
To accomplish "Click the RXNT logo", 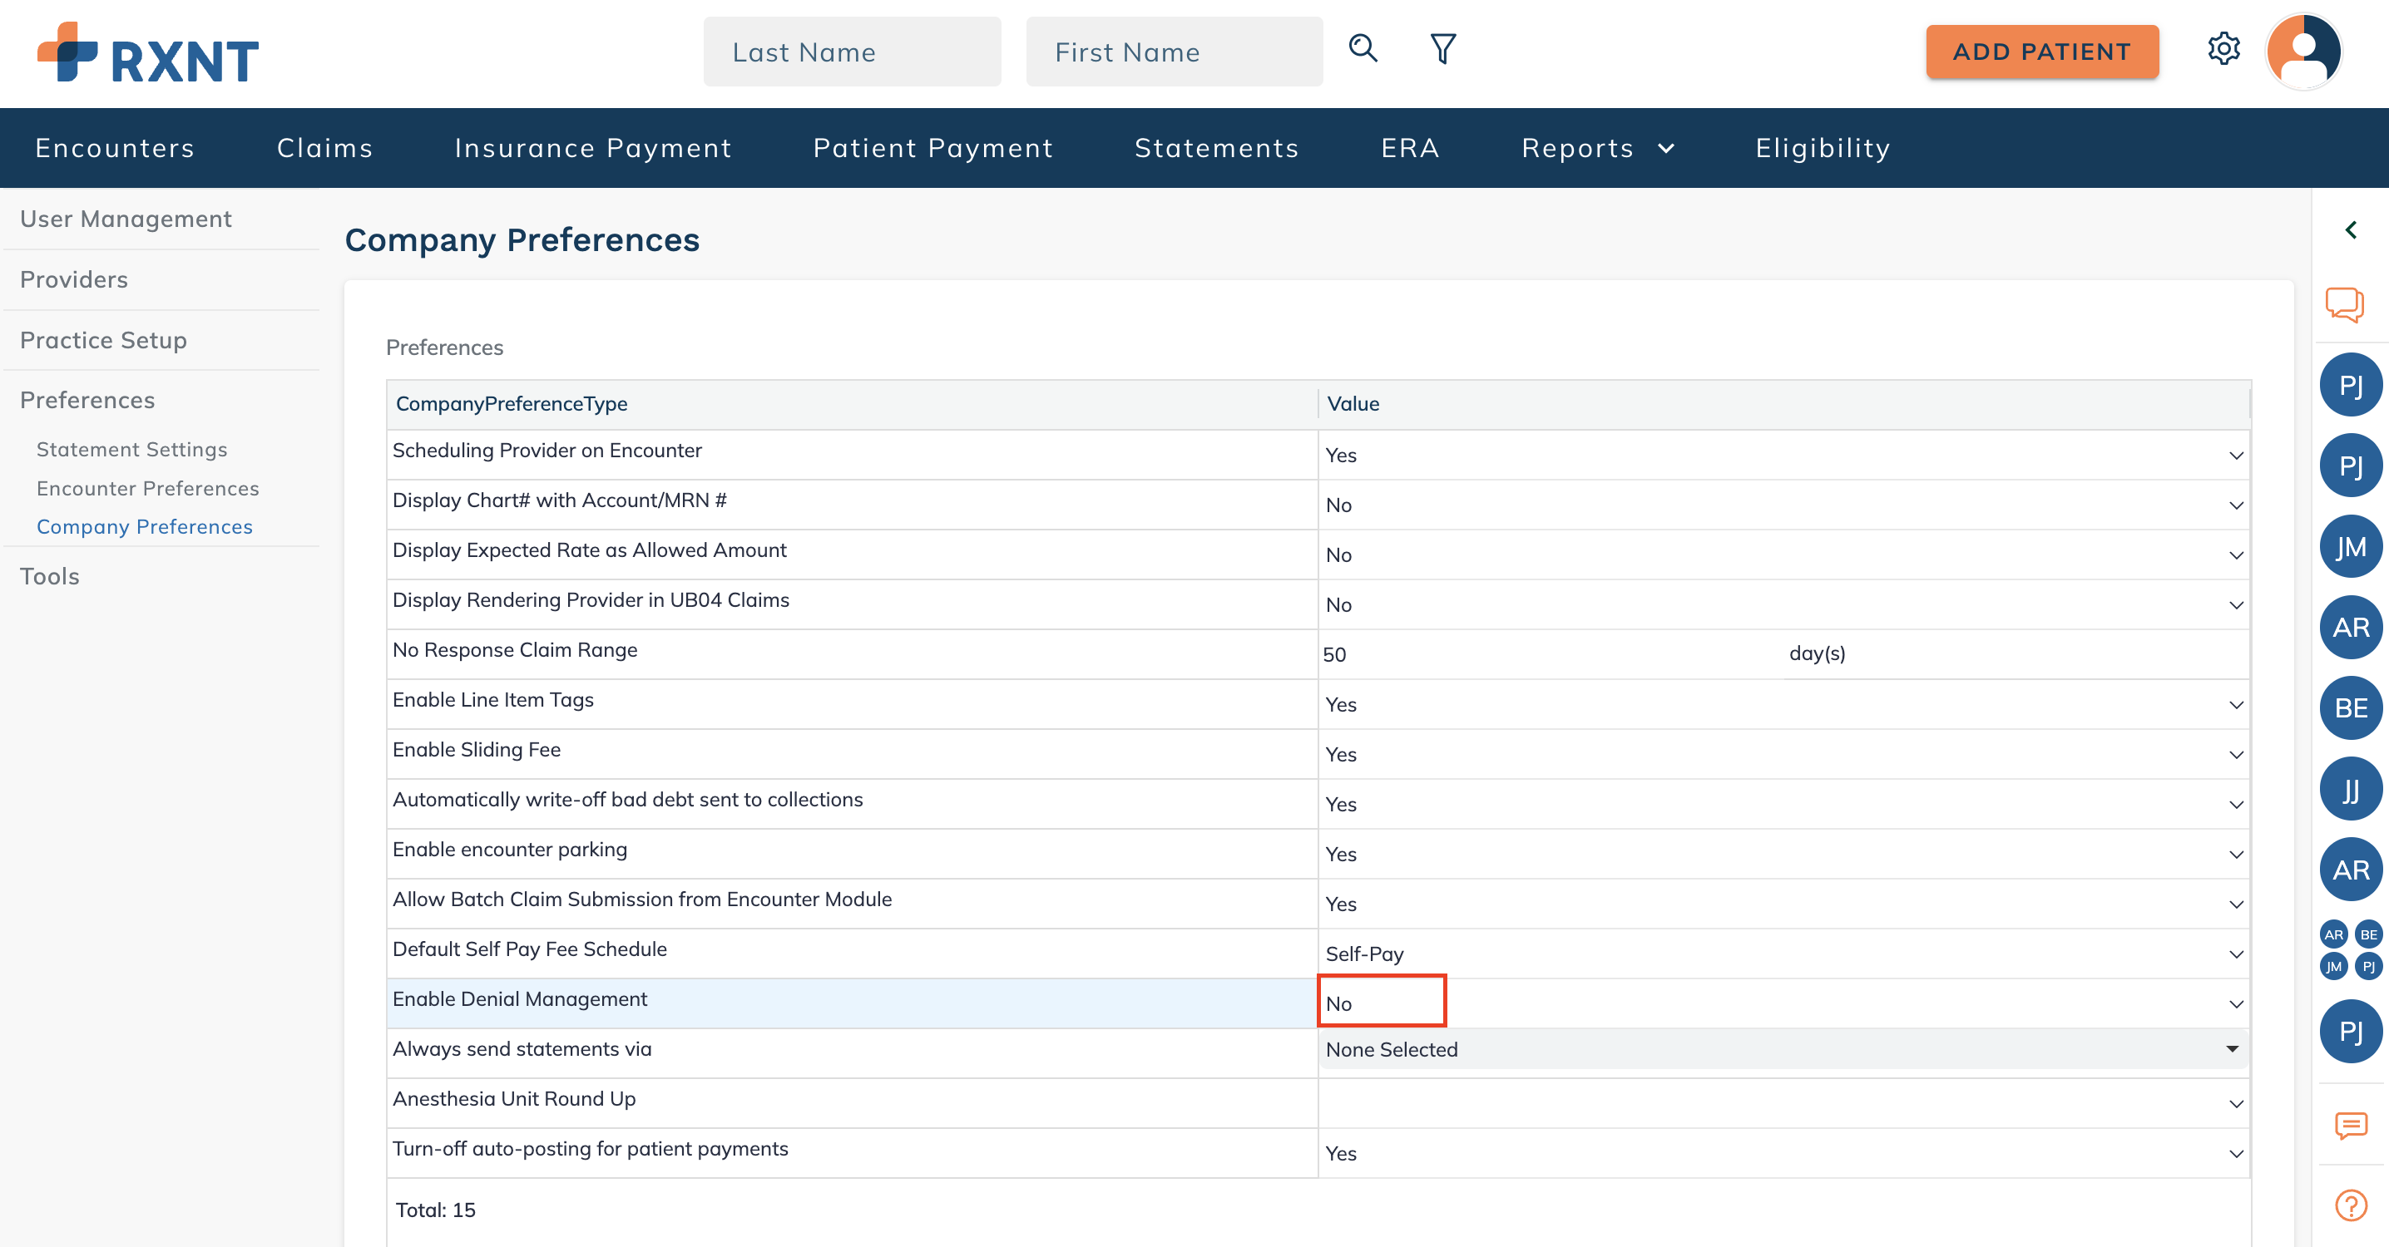I will pyautogui.click(x=147, y=53).
